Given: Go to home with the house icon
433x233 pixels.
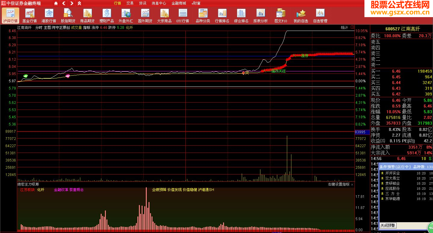Looking at the screenshot, I should click(x=56, y=3).
